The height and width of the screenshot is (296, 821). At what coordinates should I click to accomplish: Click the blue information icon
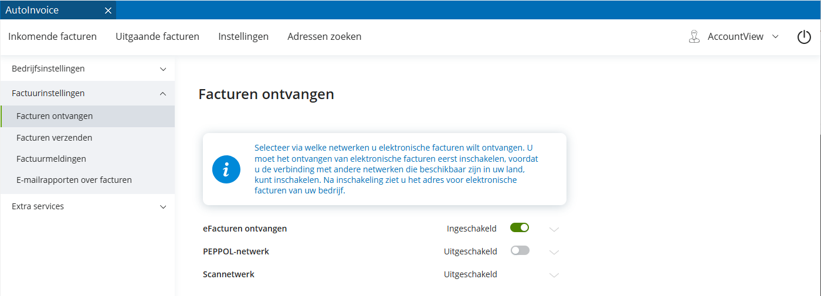pyautogui.click(x=226, y=169)
